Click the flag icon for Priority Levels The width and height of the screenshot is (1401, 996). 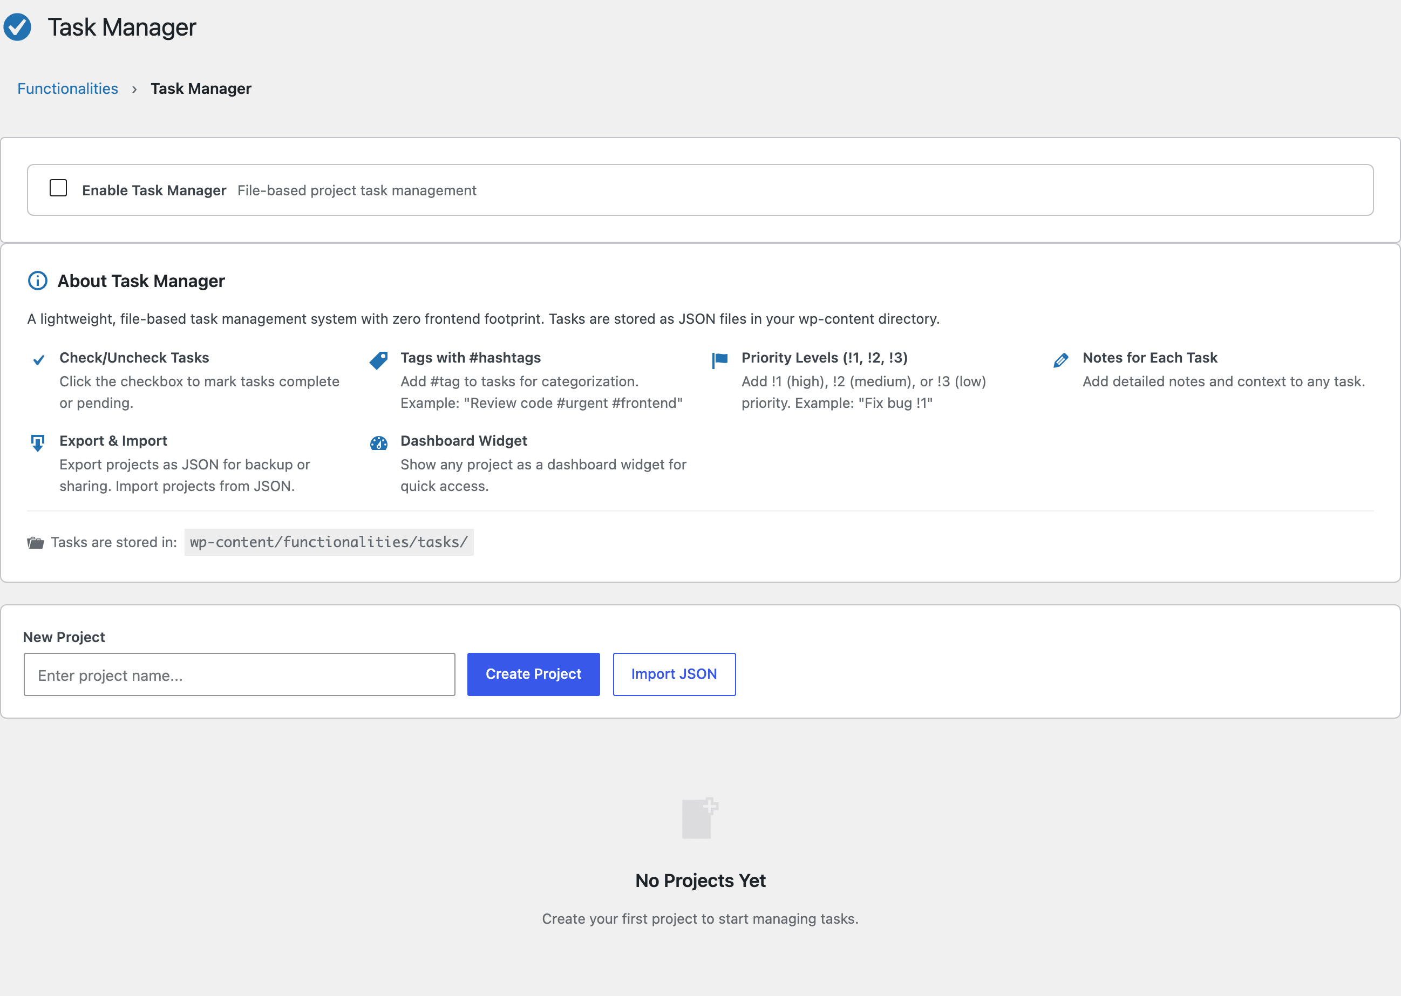coord(720,360)
